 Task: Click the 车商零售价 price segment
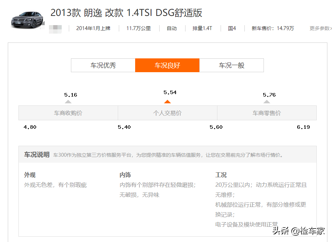tap(267, 113)
